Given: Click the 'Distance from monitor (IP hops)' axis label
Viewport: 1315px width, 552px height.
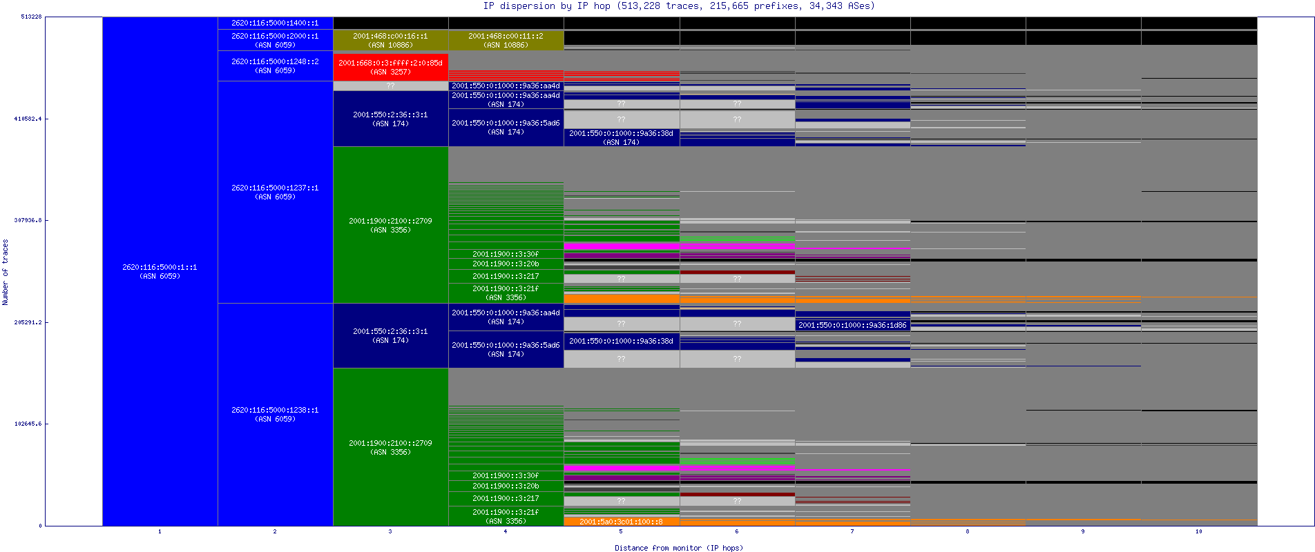Looking at the screenshot, I should (679, 548).
